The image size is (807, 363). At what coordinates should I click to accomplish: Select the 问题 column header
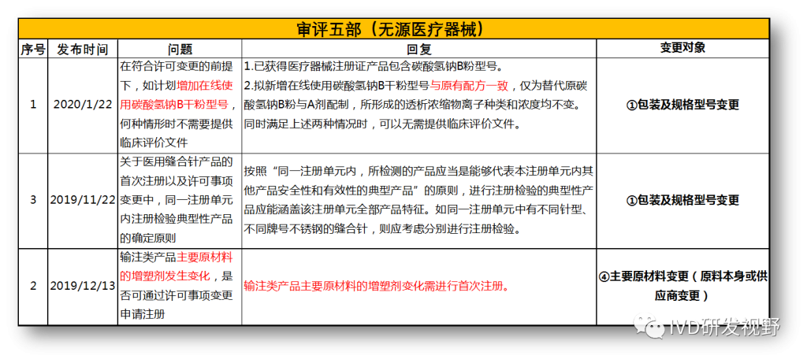[180, 49]
